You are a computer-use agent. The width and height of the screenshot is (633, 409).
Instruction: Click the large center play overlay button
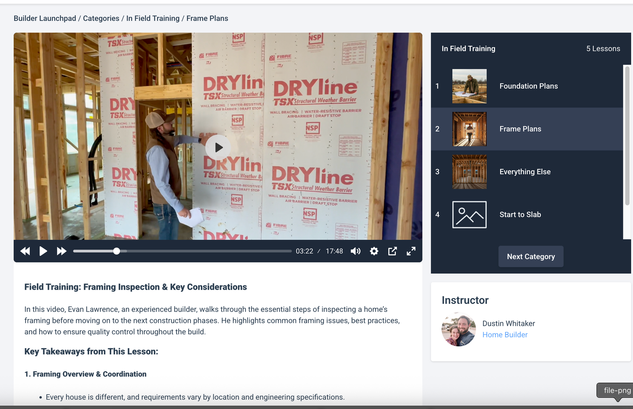point(218,147)
